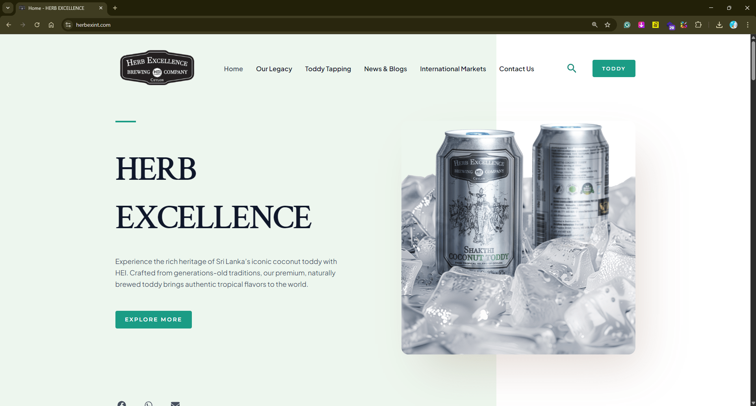Screen dimensions: 756x406
Task: Bookmark this page with the star icon
Action: [607, 25]
